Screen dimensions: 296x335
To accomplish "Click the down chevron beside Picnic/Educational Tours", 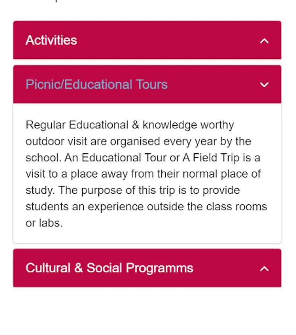I will click(x=264, y=85).
